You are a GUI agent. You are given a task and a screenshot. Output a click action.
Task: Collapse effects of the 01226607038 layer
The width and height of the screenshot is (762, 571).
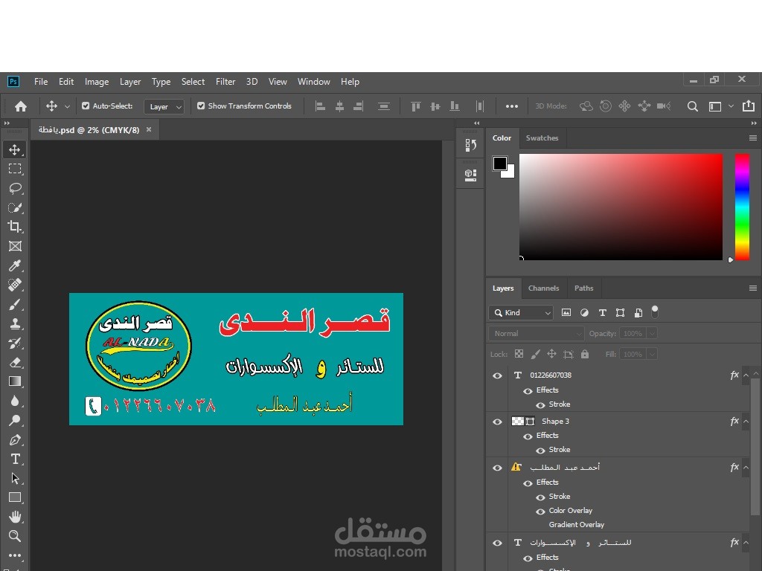746,375
